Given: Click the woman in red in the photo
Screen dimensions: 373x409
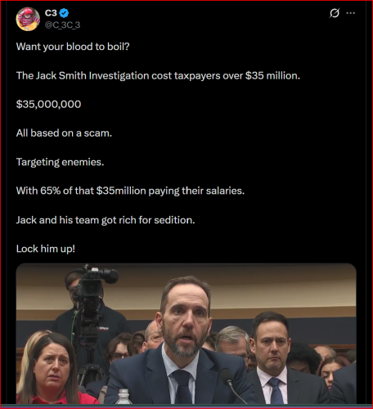Looking at the screenshot, I should click(x=51, y=371).
